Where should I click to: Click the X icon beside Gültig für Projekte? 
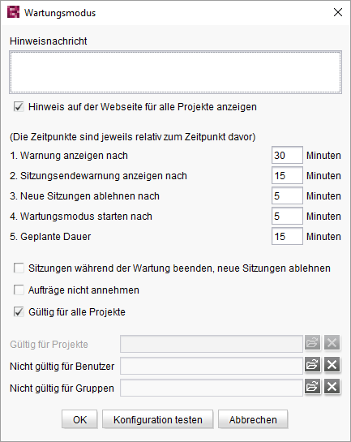[332, 343]
